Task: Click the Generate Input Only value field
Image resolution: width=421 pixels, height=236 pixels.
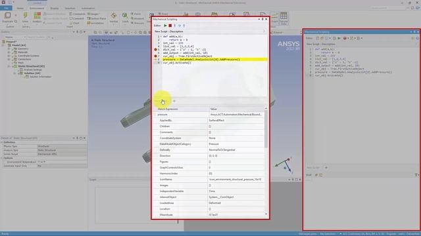Action: pyautogui.click(x=62, y=166)
